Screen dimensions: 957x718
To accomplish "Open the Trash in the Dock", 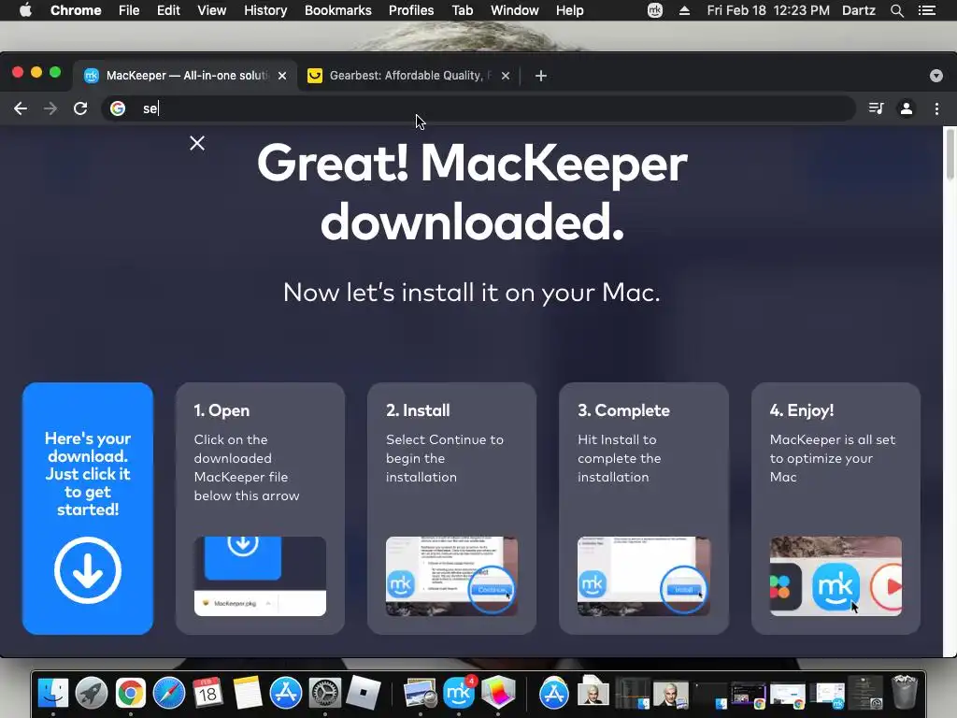I will click(x=905, y=692).
